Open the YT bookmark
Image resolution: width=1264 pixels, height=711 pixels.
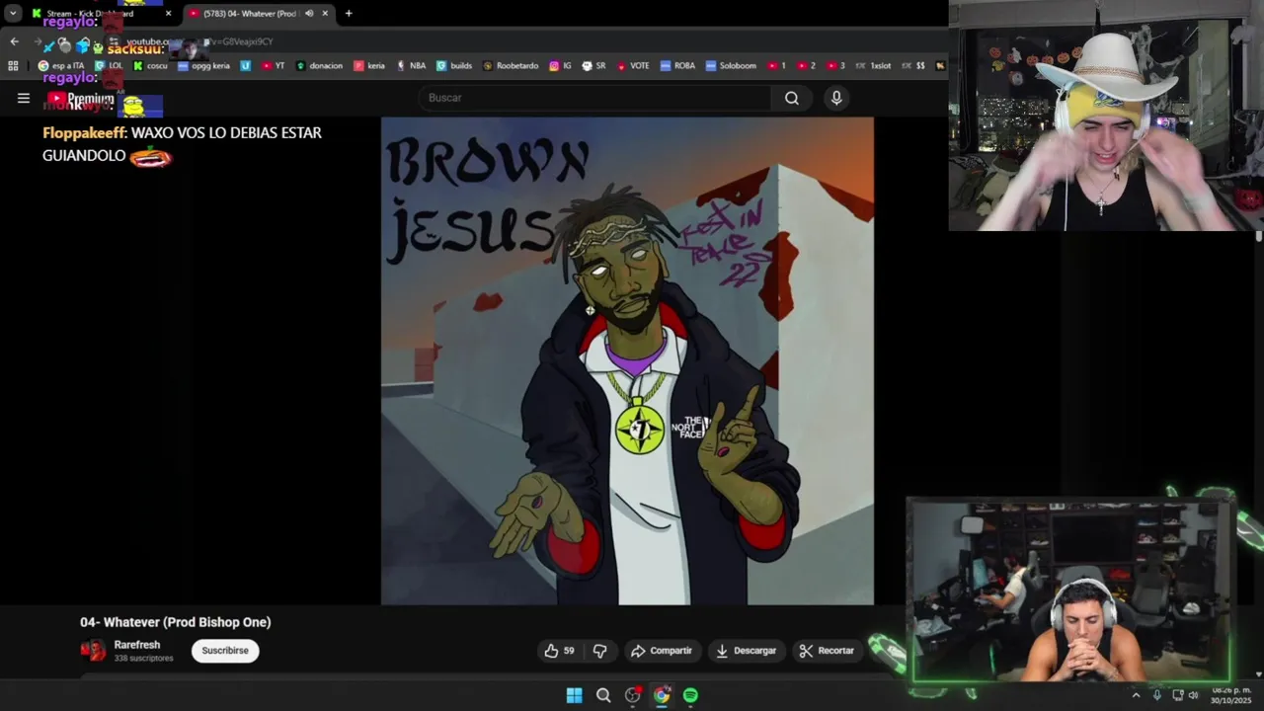coord(273,66)
